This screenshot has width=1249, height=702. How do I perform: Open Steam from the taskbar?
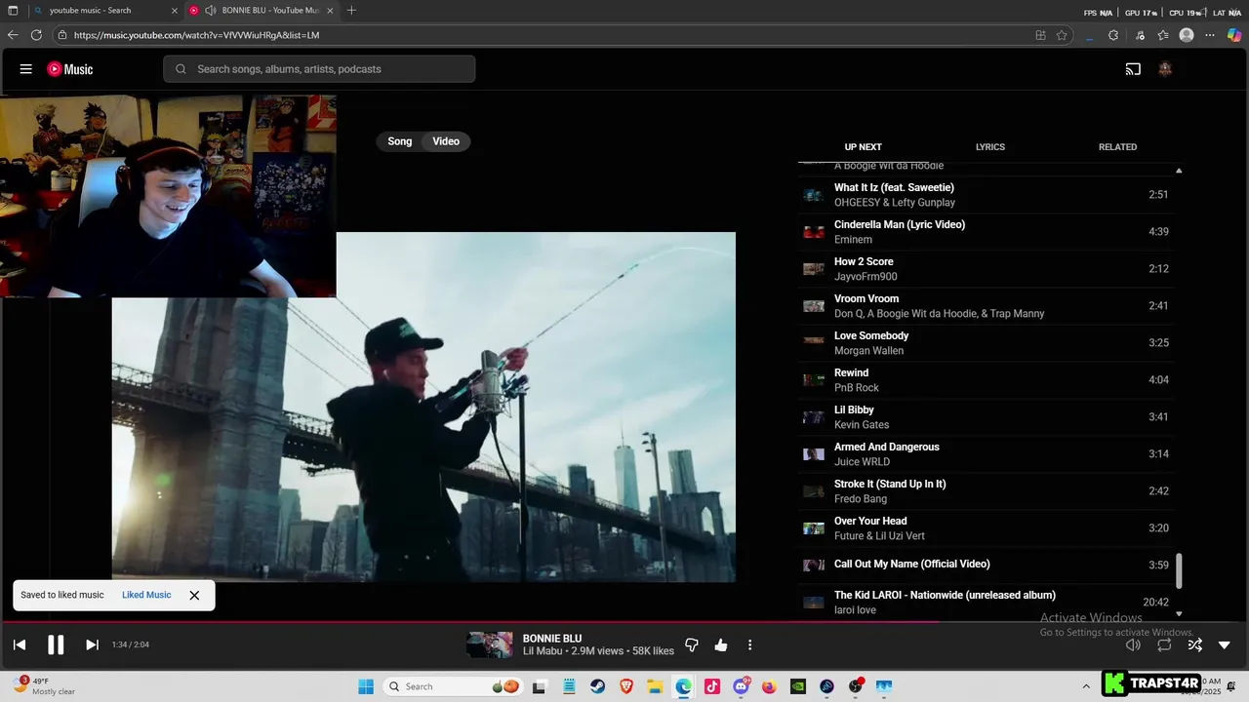coord(597,686)
